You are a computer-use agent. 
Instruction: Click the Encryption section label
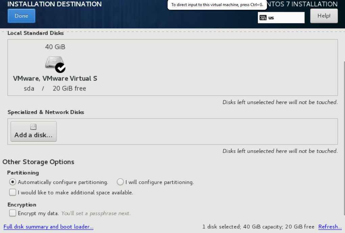(x=22, y=205)
